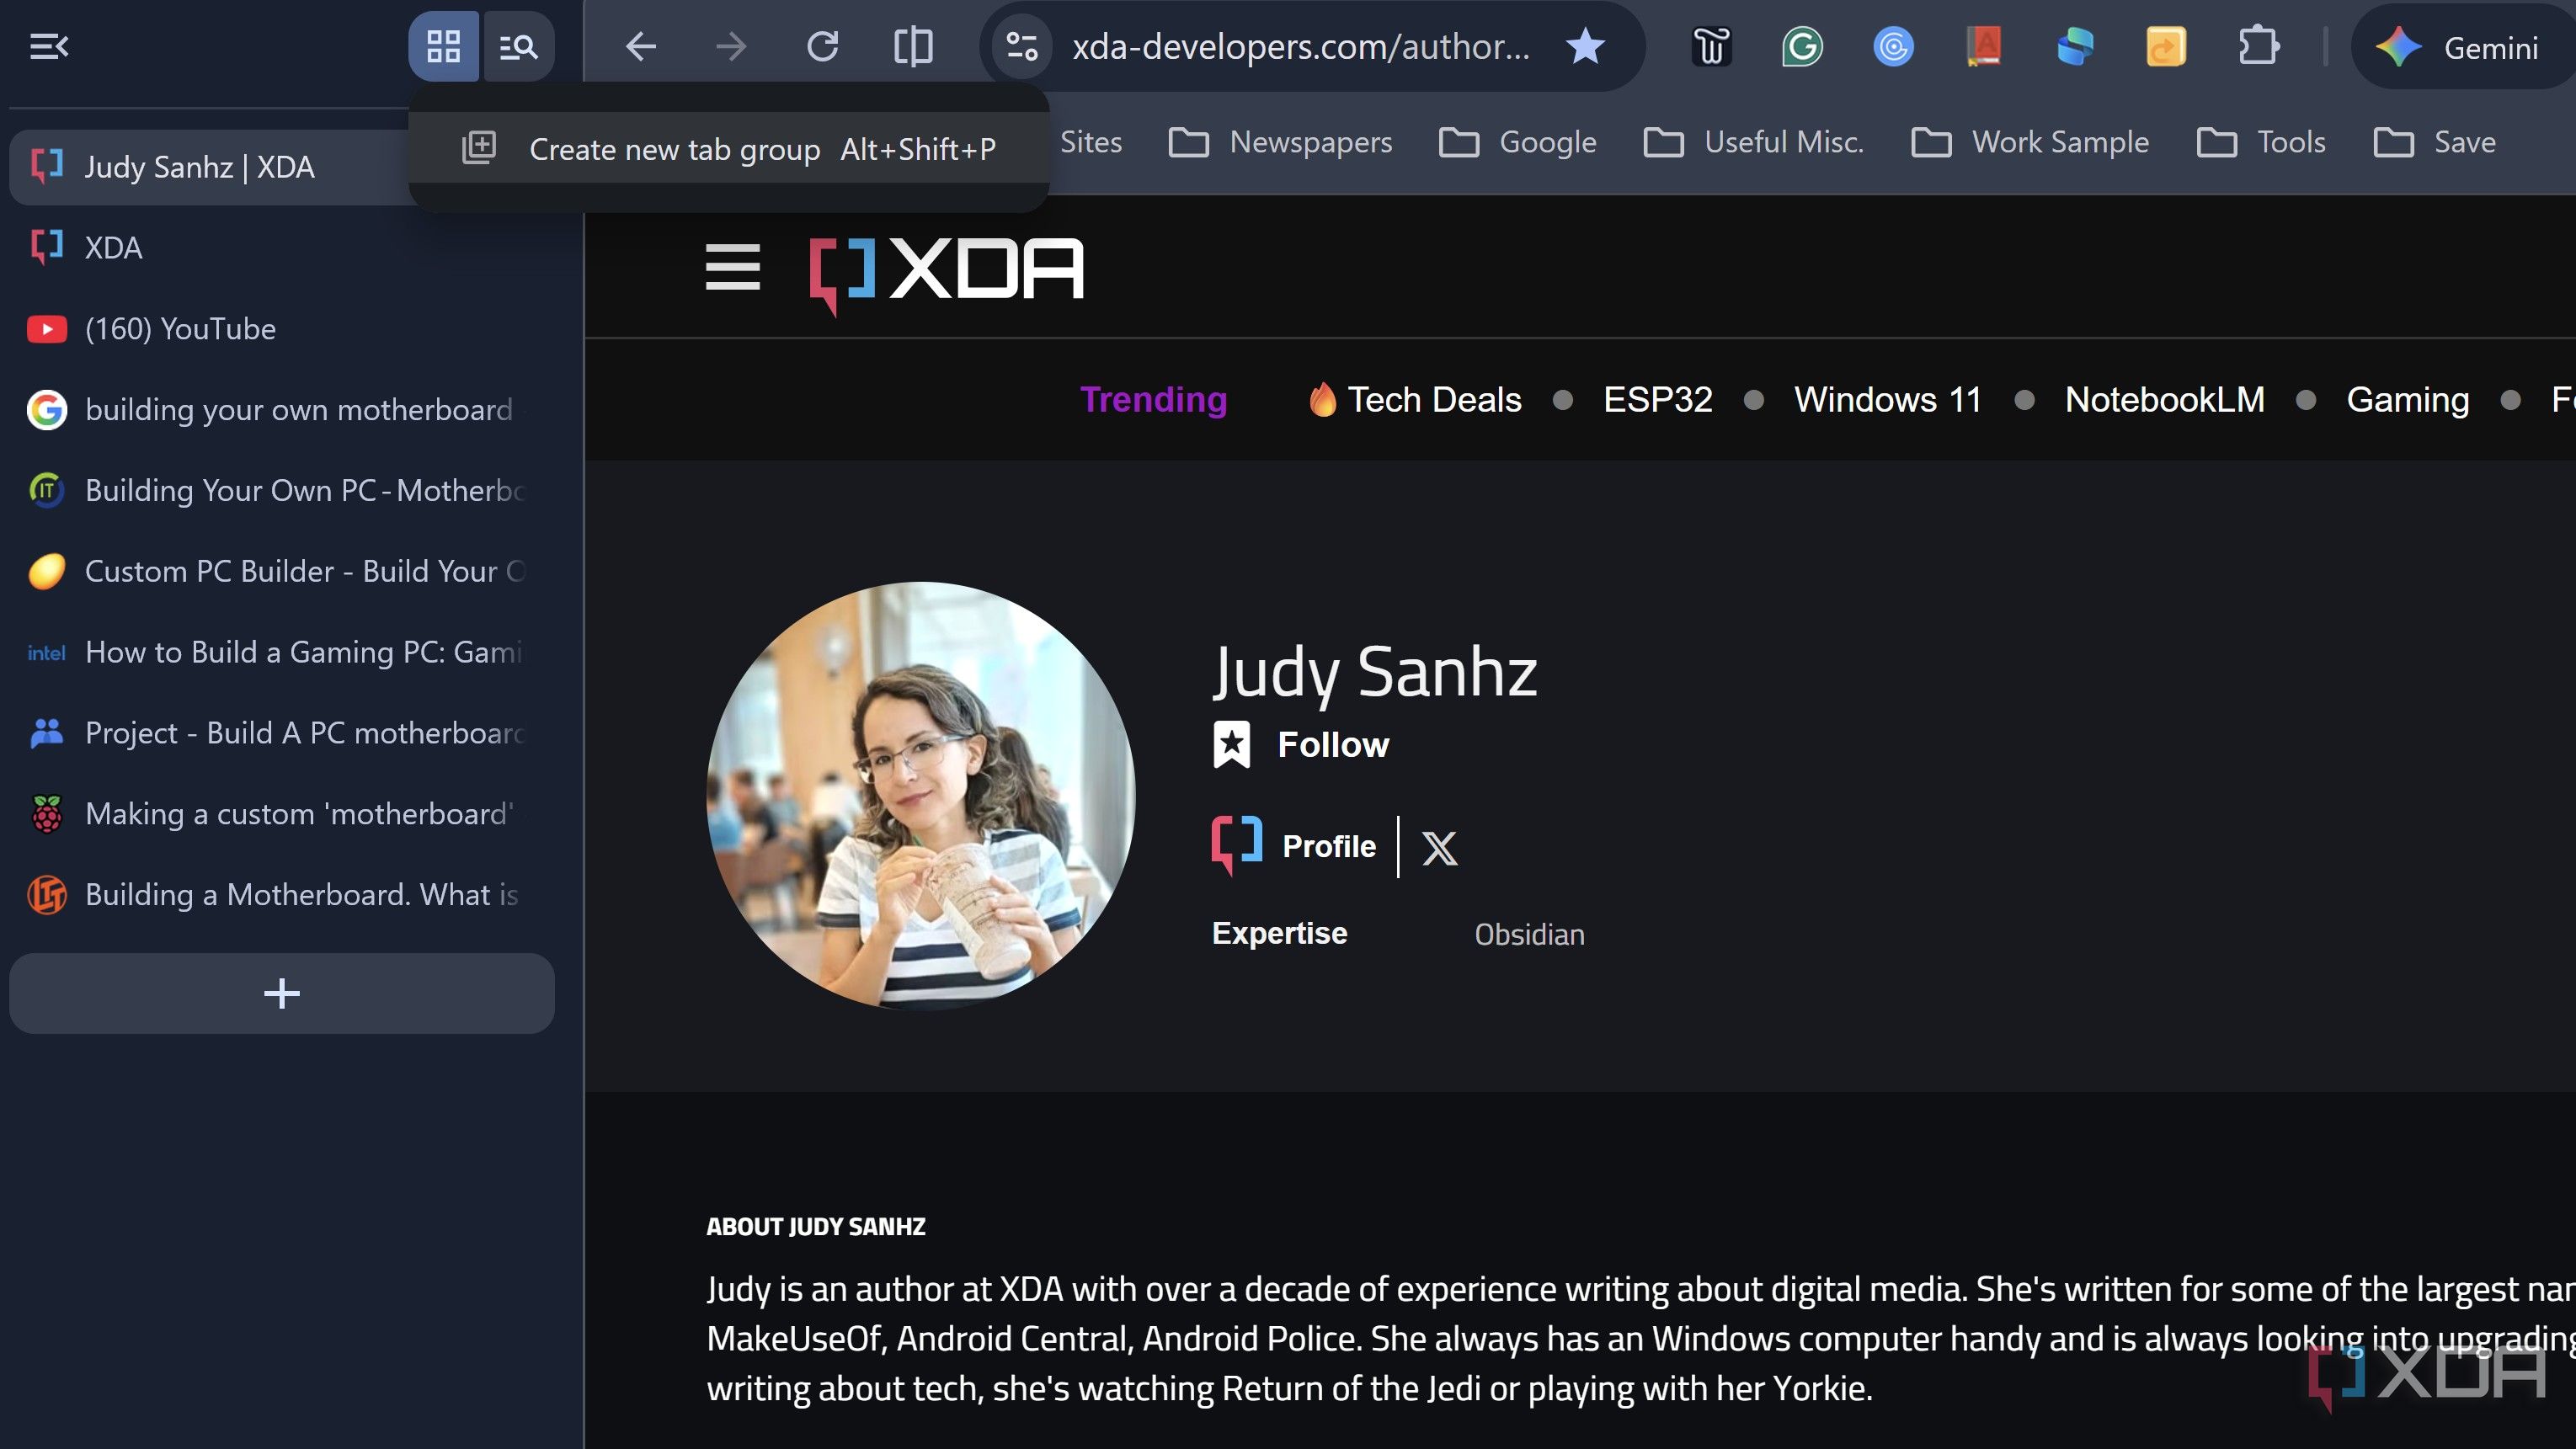
Task: Open Judy's XDA Profile link
Action: point(1294,846)
